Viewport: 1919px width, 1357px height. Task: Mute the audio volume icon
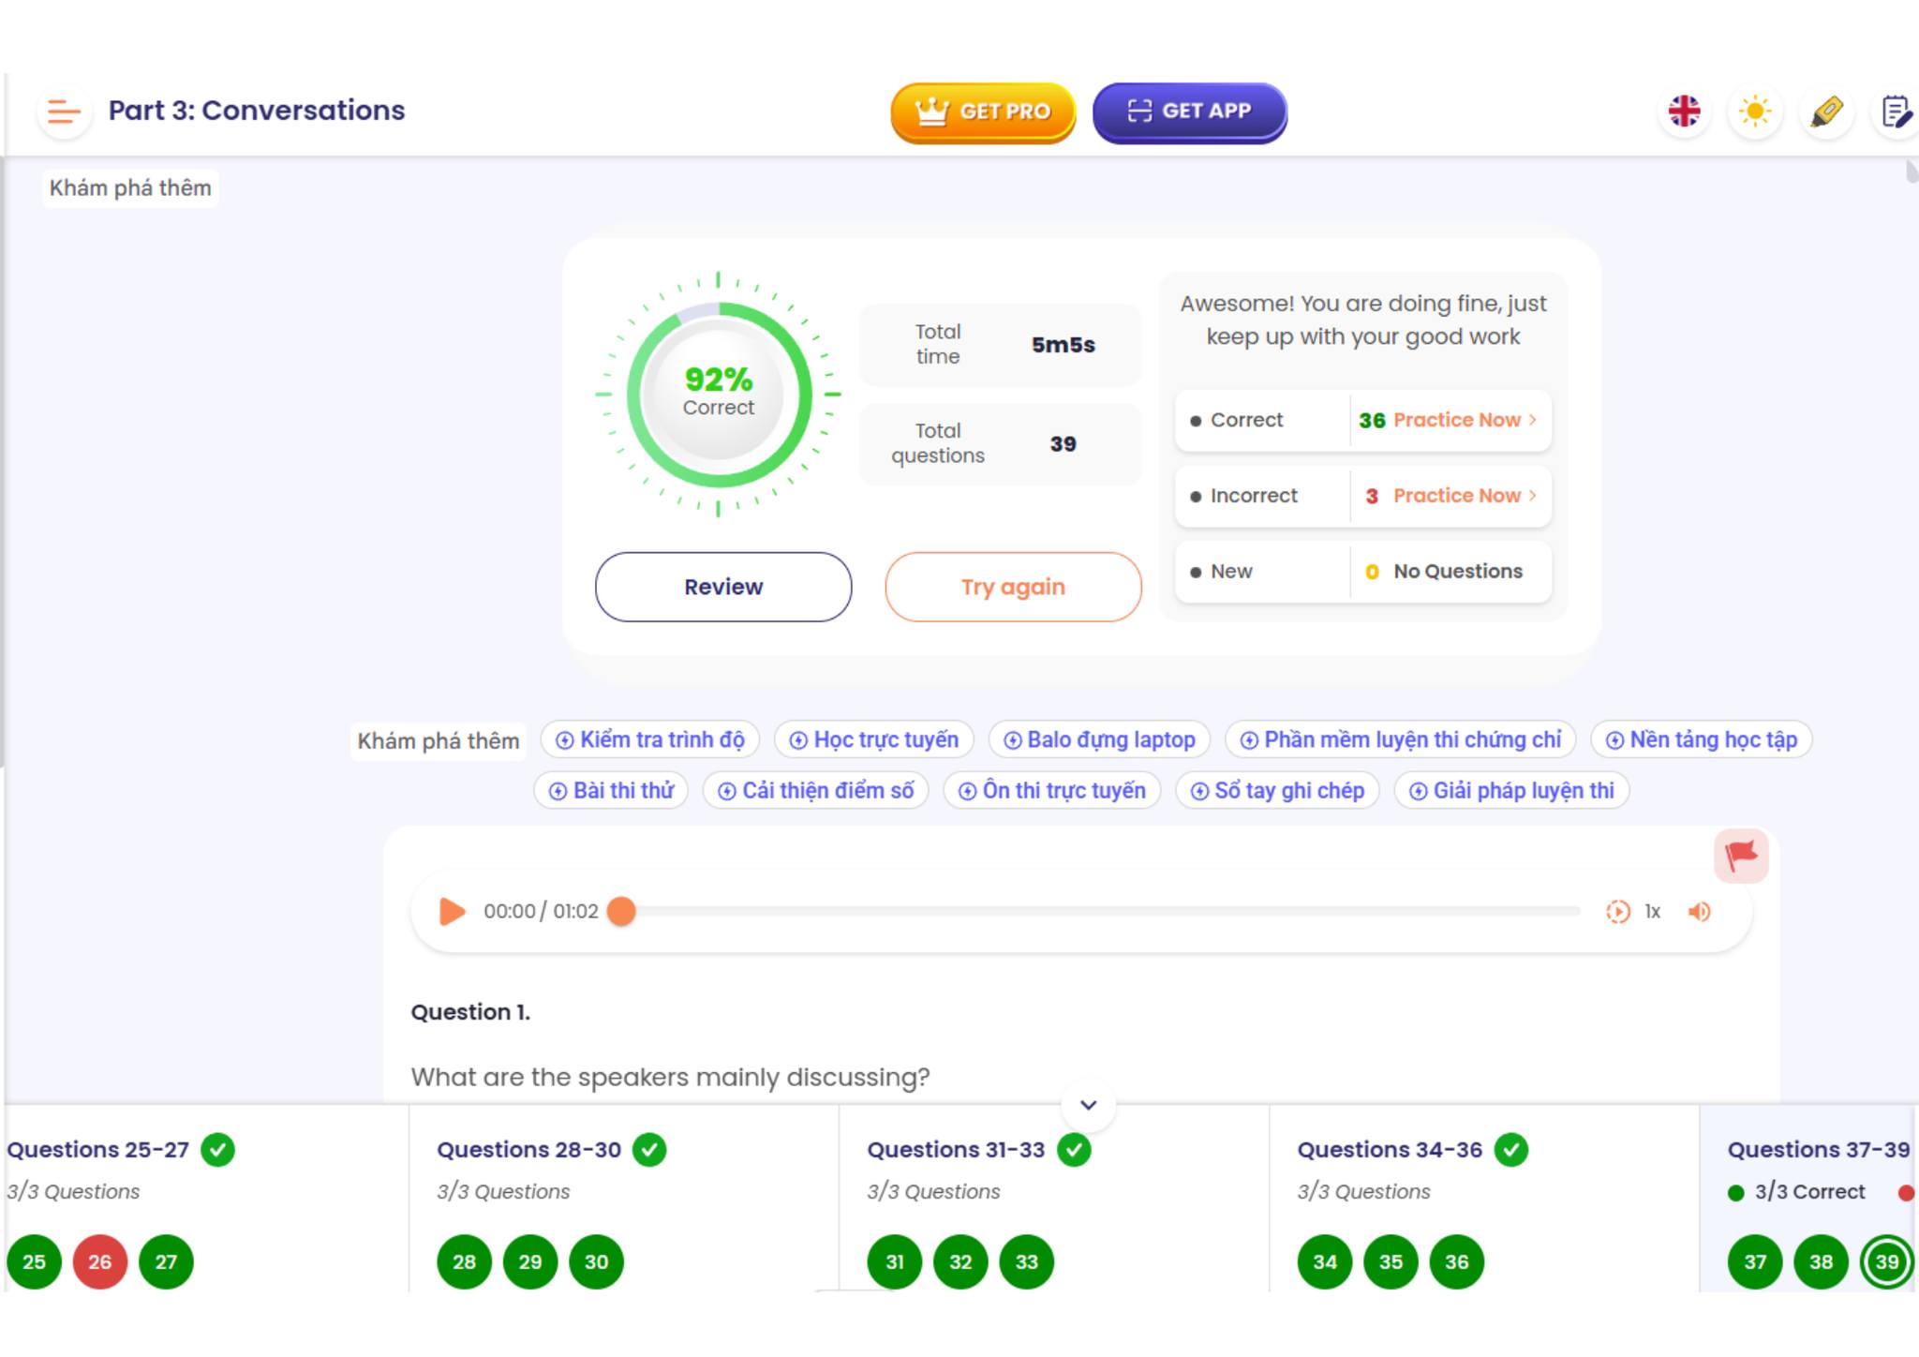point(1699,911)
